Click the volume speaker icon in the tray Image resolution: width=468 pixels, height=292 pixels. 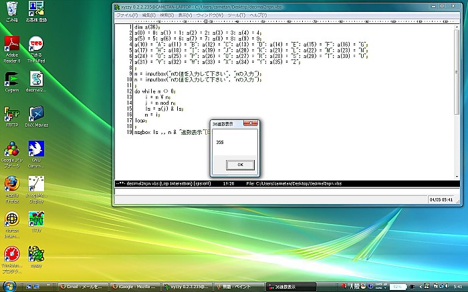[x=447, y=286]
